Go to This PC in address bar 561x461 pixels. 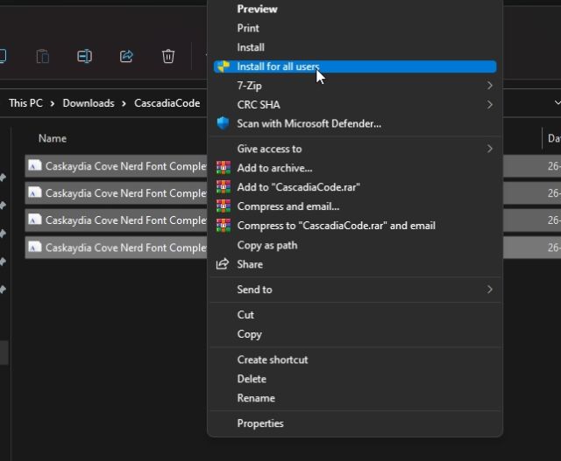[25, 103]
